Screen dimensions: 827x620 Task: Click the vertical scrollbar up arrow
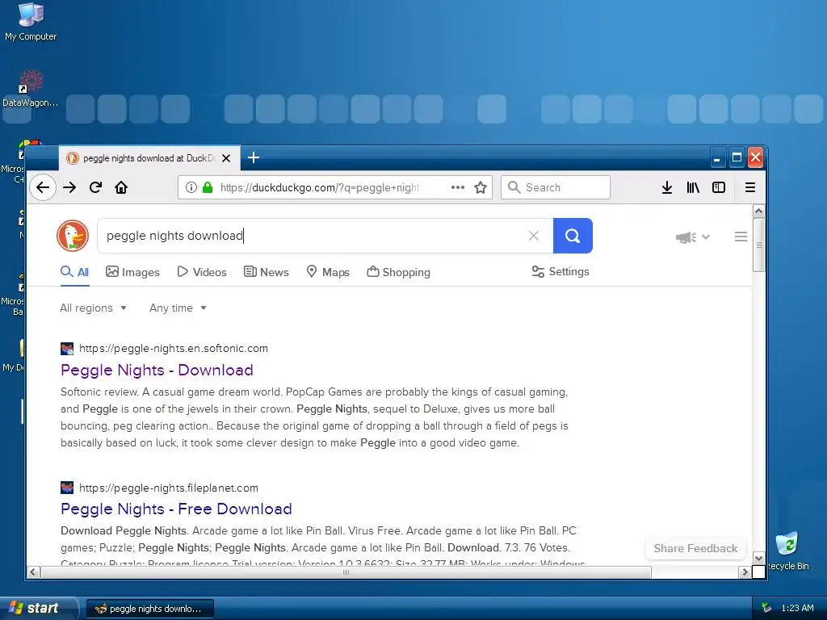click(758, 212)
